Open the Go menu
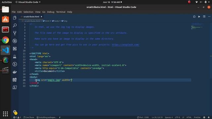Image resolution: width=212 pixels, height=119 pixels. [x=44, y=12]
